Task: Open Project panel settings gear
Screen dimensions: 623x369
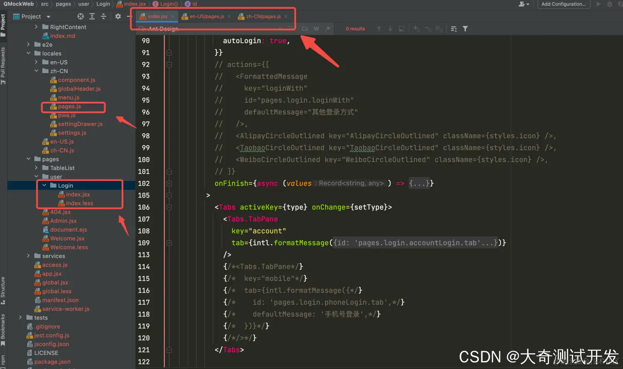Action: [x=118, y=16]
